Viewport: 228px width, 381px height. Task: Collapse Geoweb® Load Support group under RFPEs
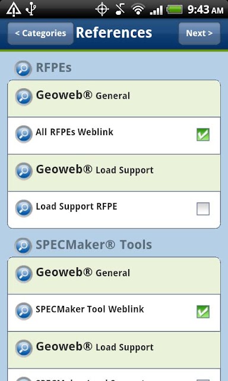click(x=114, y=173)
